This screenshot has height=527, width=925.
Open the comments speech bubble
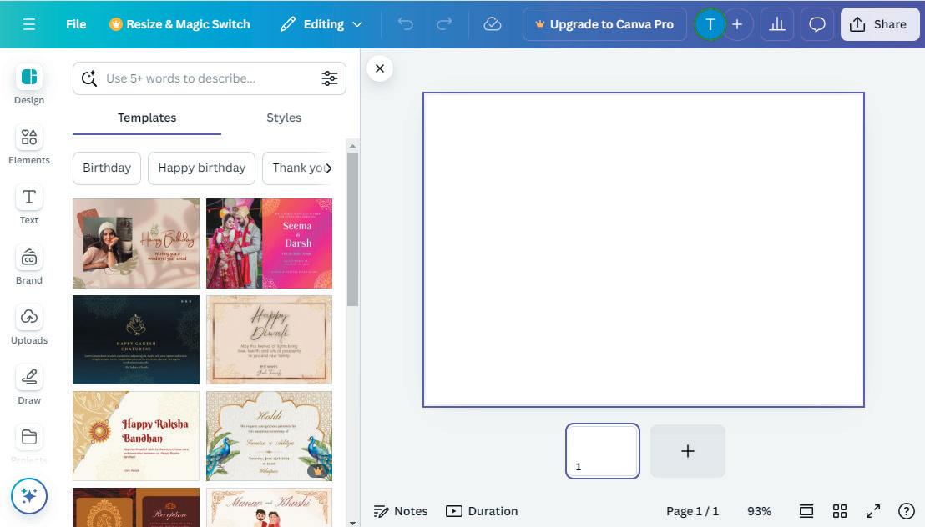pos(817,24)
